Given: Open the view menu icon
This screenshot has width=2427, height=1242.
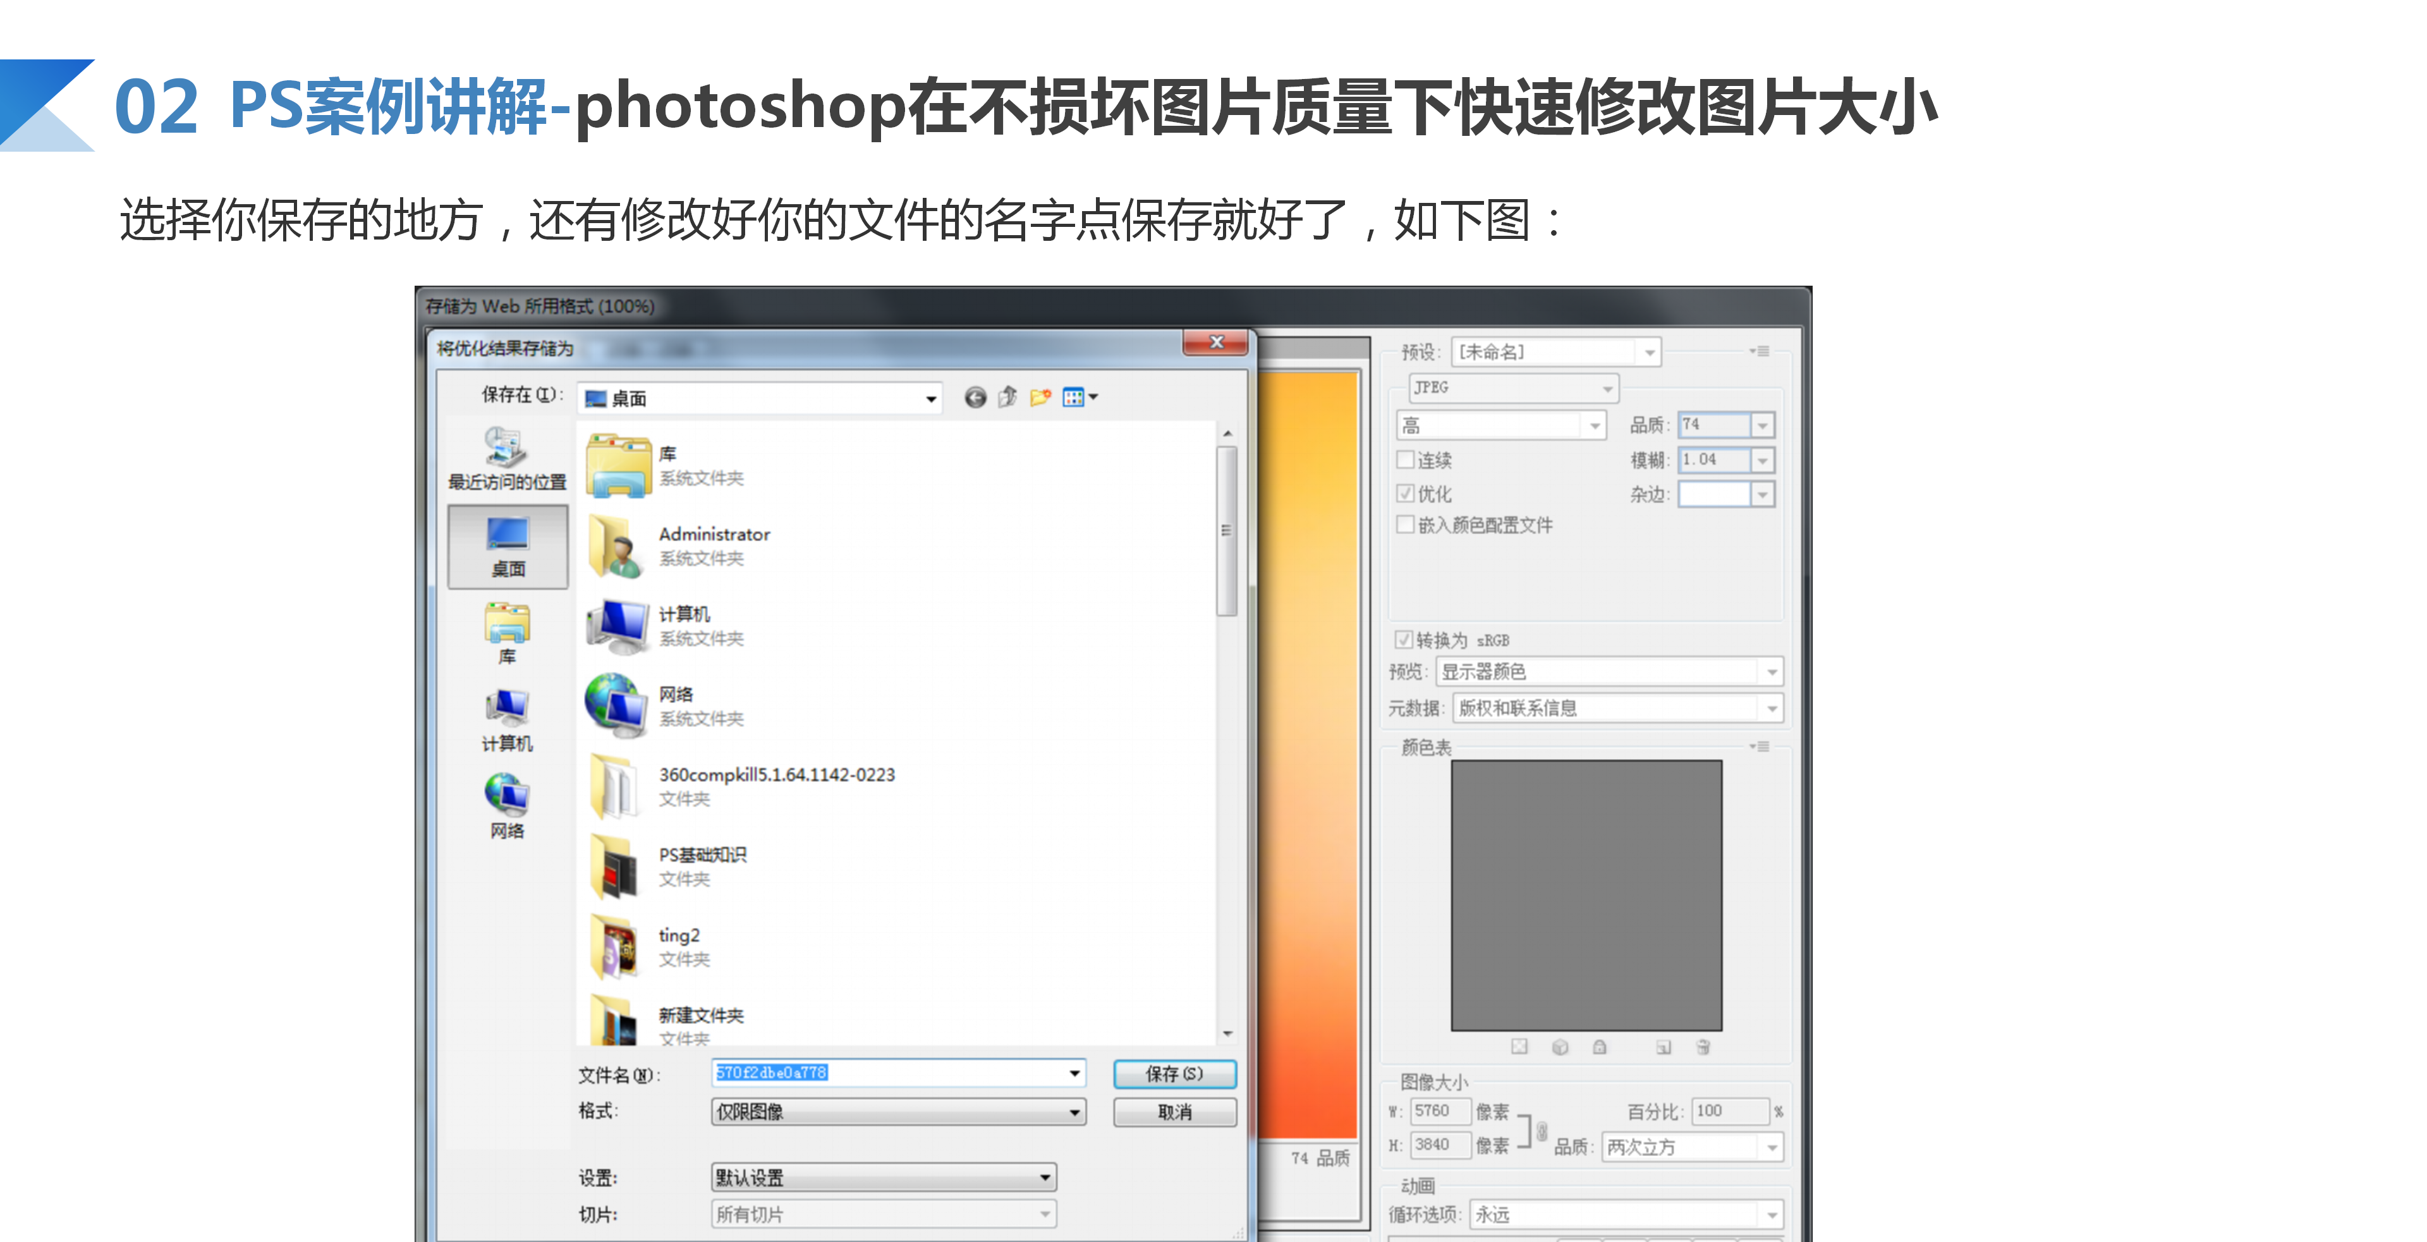Looking at the screenshot, I should 1080,398.
